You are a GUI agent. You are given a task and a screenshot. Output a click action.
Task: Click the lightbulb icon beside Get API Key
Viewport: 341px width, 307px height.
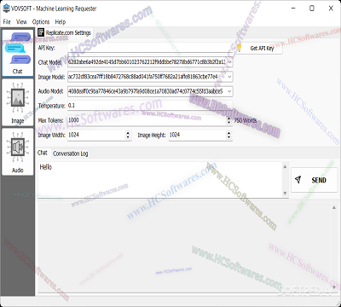(x=240, y=48)
